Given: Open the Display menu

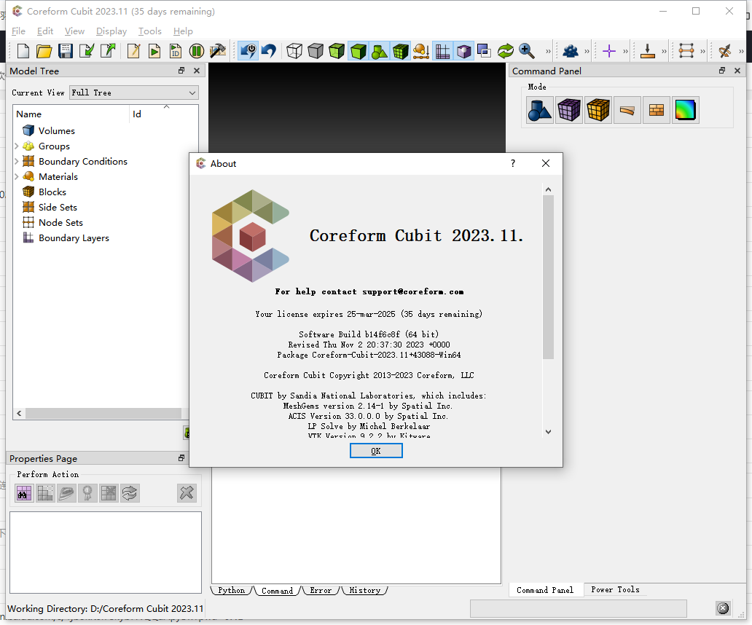Looking at the screenshot, I should (x=111, y=31).
